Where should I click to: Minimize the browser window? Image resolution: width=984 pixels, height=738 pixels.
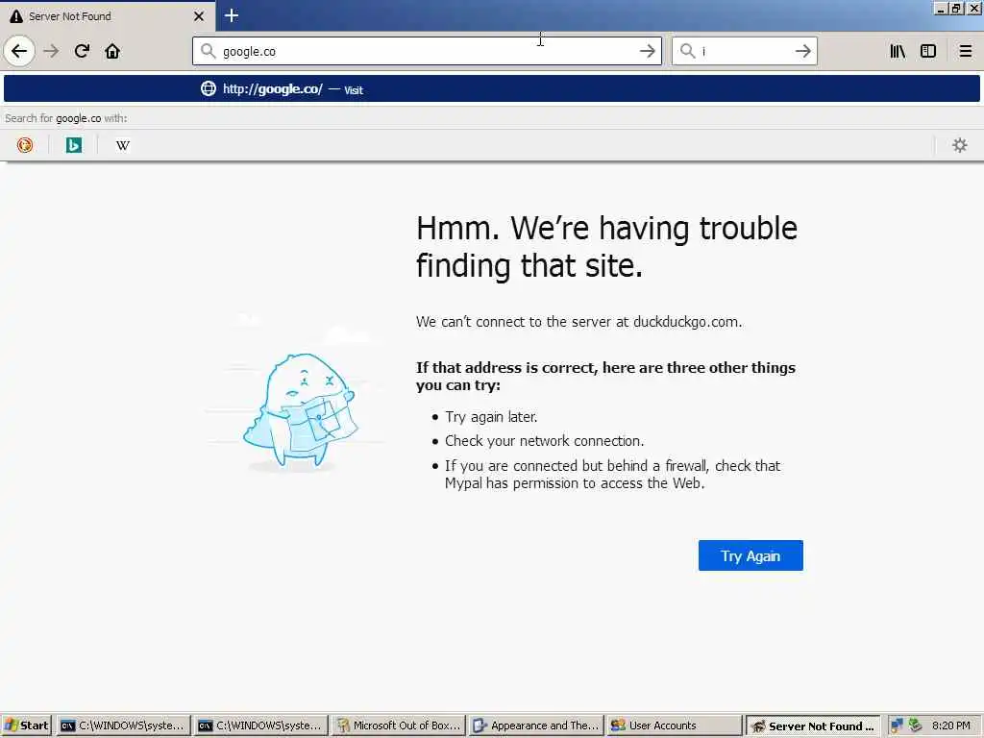(941, 8)
